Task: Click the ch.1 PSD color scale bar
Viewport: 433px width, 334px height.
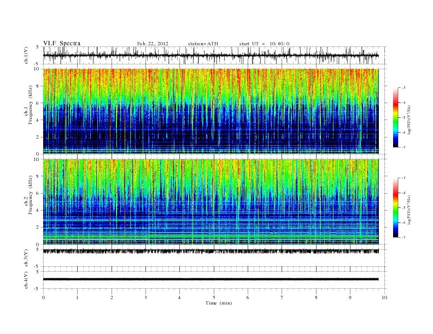Action: click(x=395, y=117)
